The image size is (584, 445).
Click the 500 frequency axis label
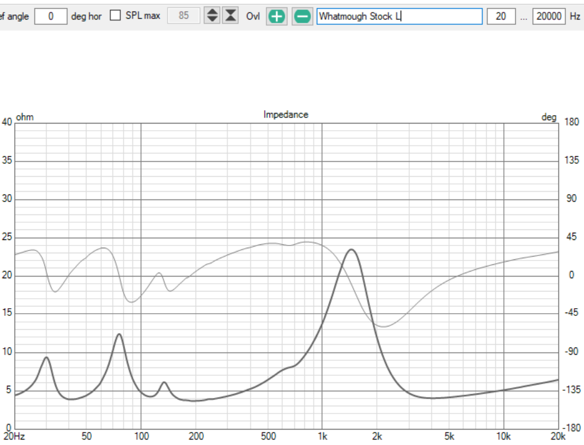click(268, 436)
